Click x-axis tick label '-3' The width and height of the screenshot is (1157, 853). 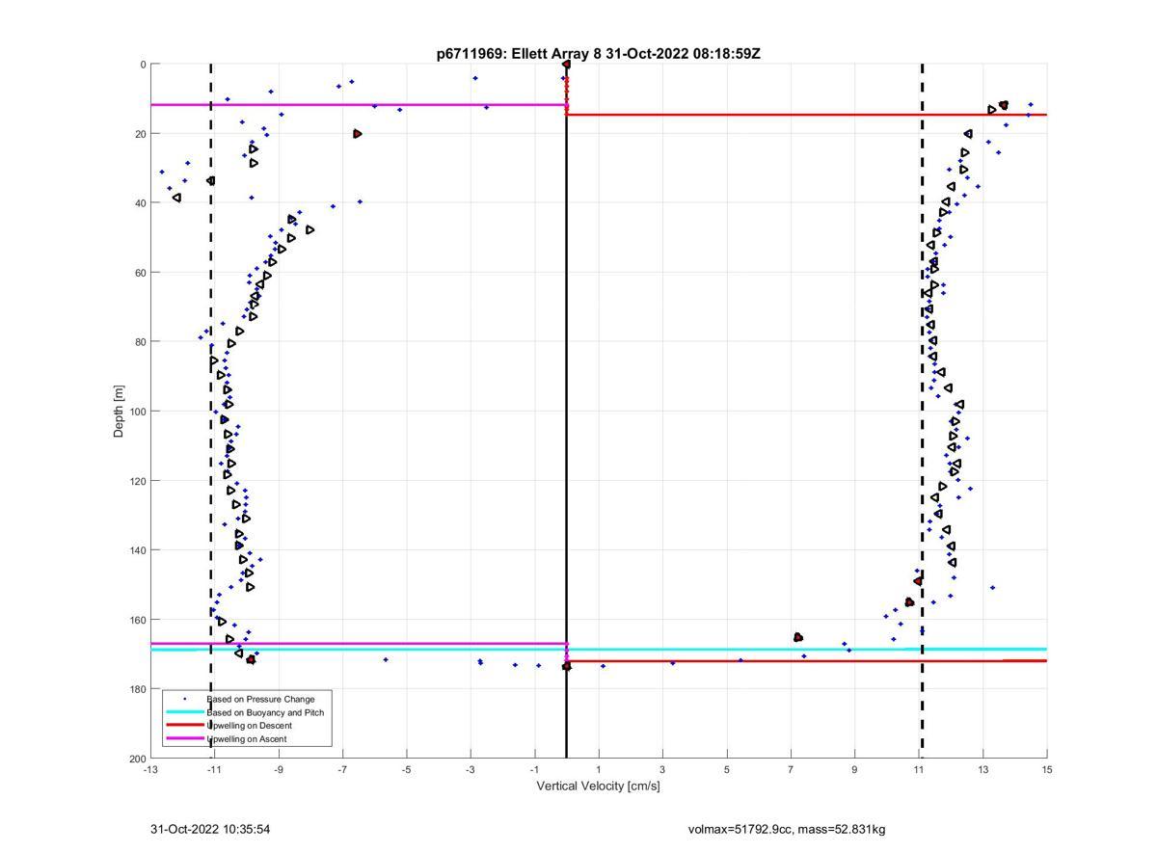coord(471,769)
